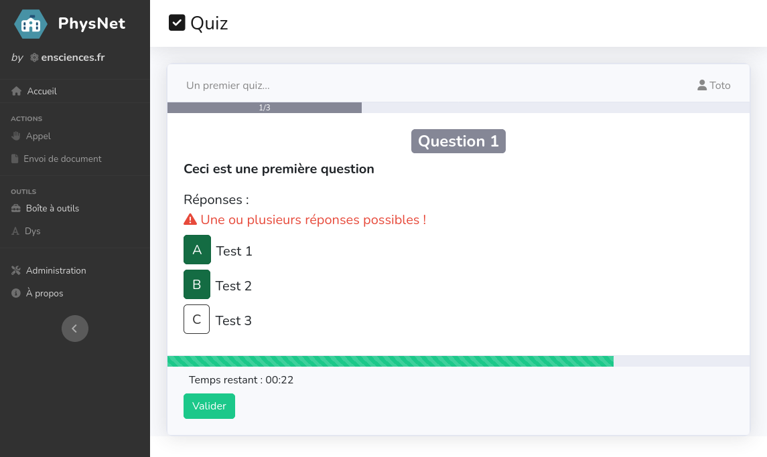Click the document icon for Envoi de document
767x457 pixels.
click(x=15, y=159)
